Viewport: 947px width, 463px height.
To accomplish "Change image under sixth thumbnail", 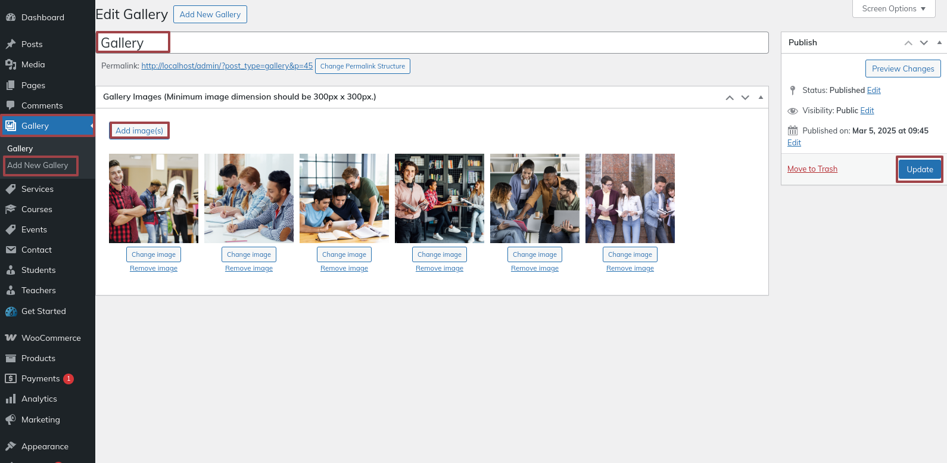I will point(630,254).
